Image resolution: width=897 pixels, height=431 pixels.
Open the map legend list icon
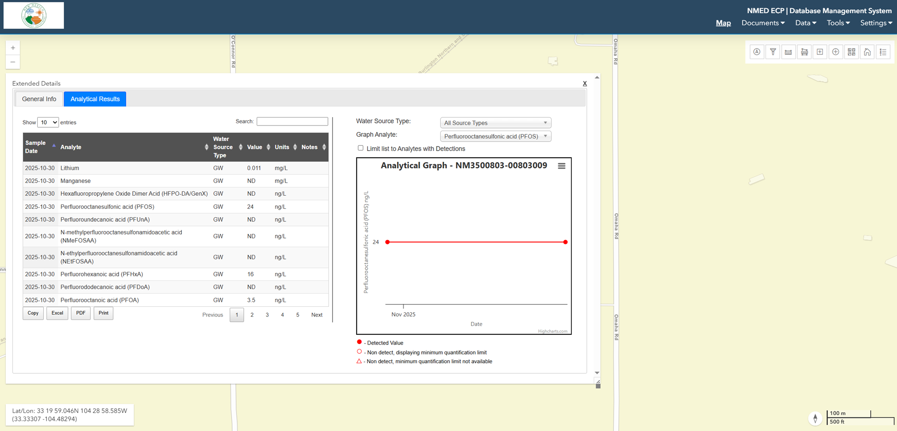[883, 52]
